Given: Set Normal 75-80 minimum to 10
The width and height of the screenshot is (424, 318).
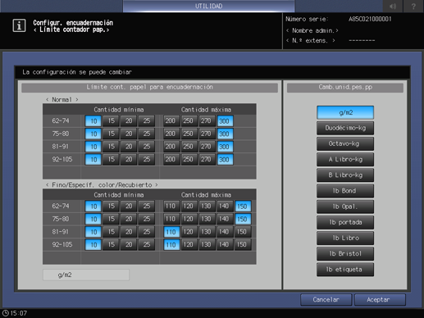Looking at the screenshot, I should [x=93, y=134].
